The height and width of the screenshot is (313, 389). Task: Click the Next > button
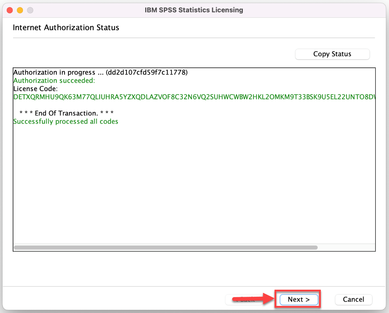[x=299, y=299]
